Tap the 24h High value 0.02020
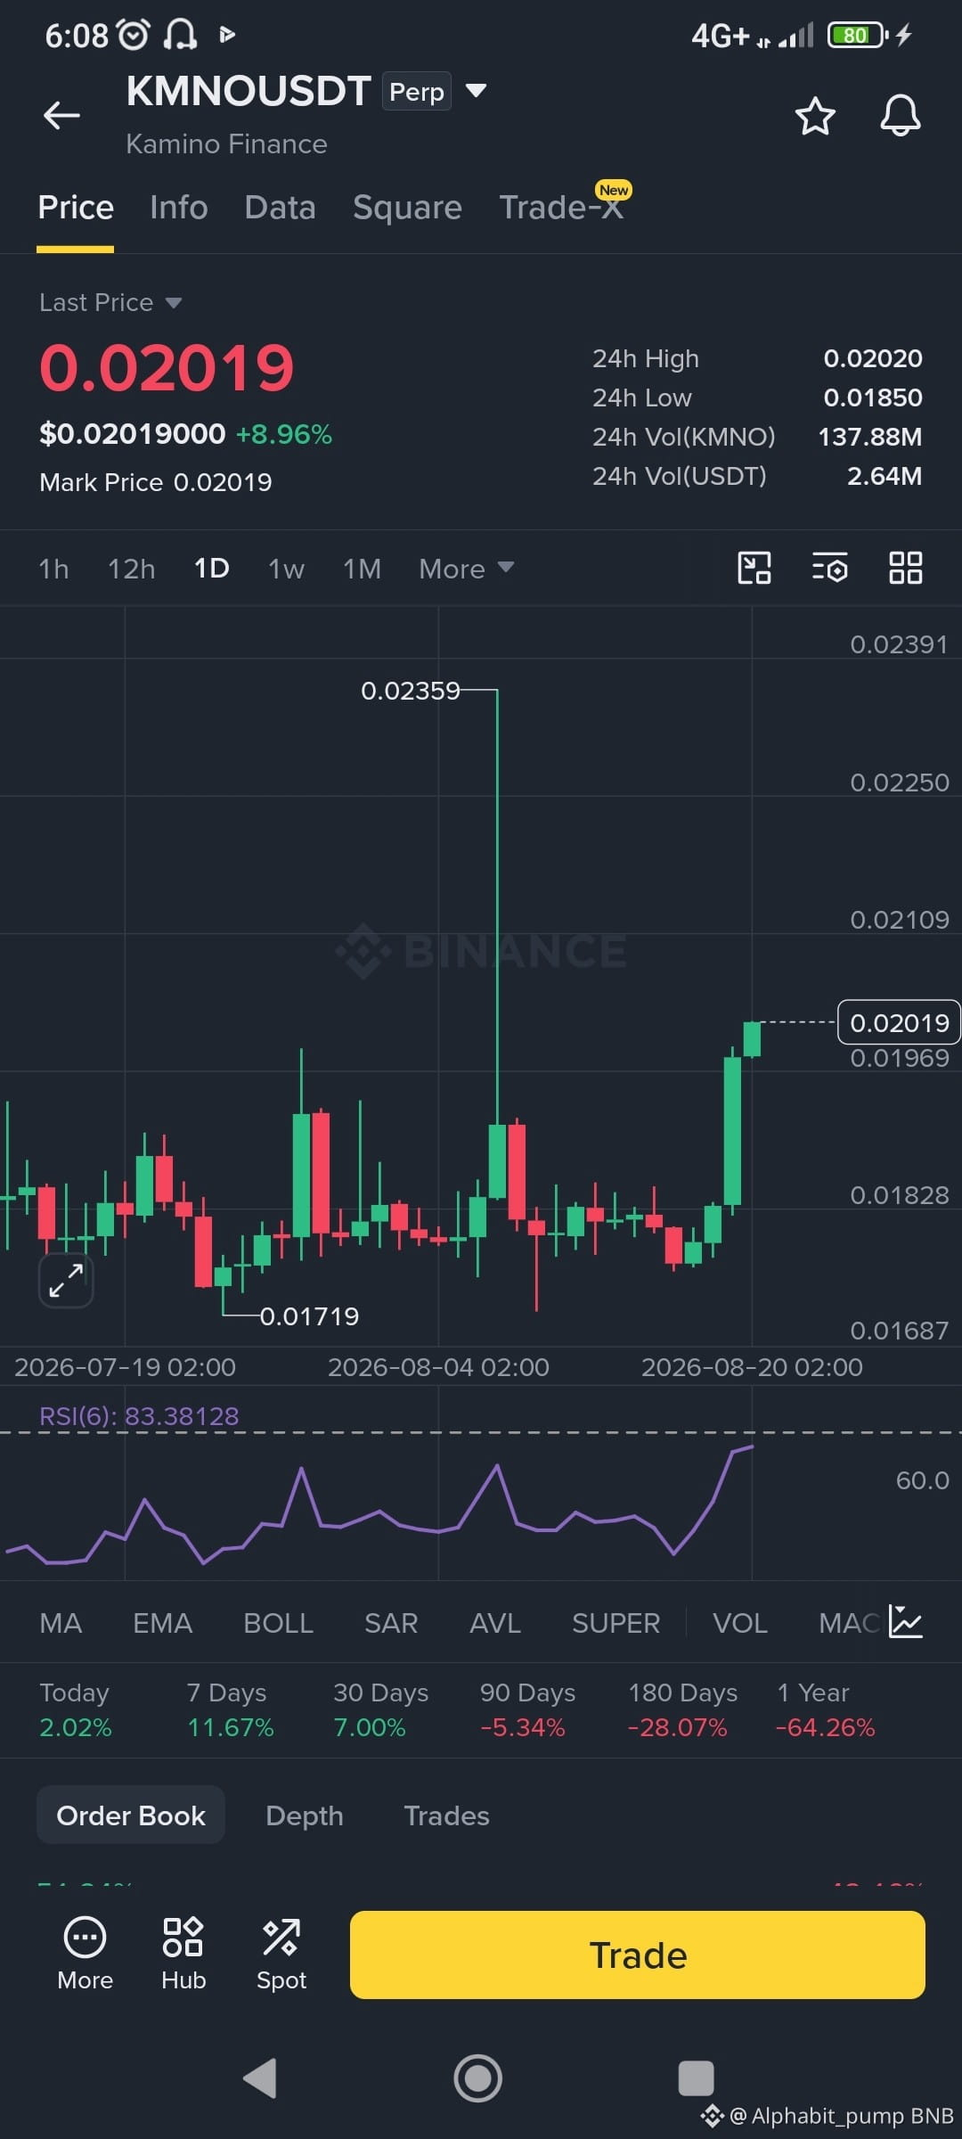The width and height of the screenshot is (962, 2139). point(873,358)
